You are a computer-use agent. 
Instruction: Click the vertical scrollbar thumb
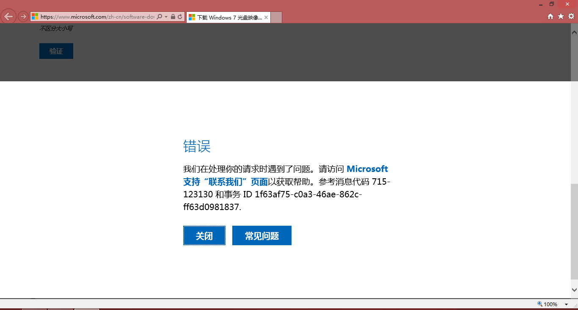point(574,232)
